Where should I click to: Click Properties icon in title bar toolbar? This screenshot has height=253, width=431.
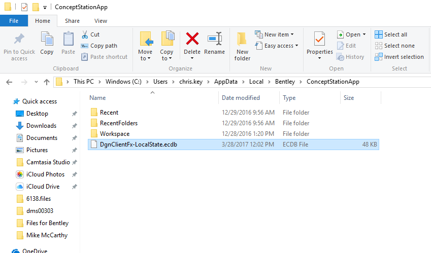coord(24,7)
